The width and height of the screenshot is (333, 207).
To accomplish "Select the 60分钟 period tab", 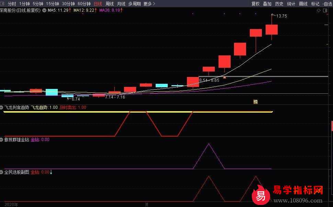I will pyautogui.click(x=84, y=4).
